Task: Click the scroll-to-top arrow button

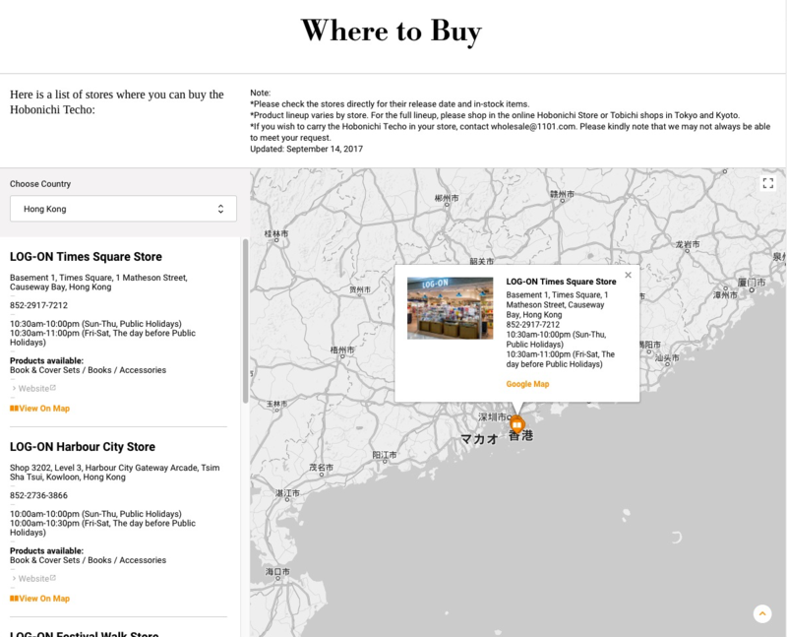Action: pyautogui.click(x=761, y=613)
